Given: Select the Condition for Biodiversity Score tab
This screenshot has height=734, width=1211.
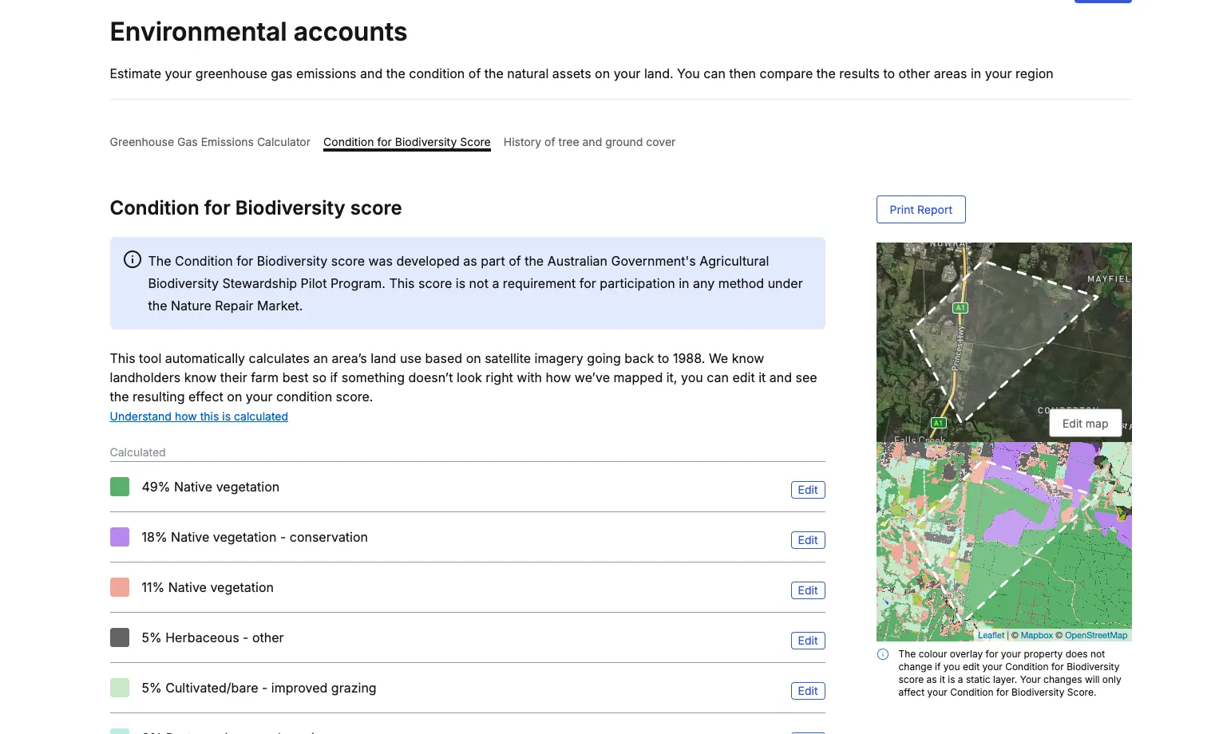Looking at the screenshot, I should click(x=406, y=142).
